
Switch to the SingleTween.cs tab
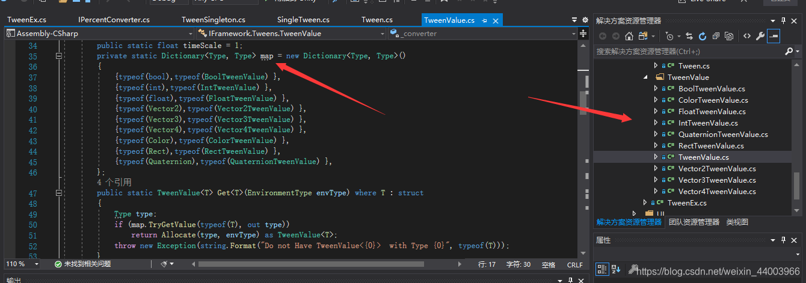[x=303, y=20]
